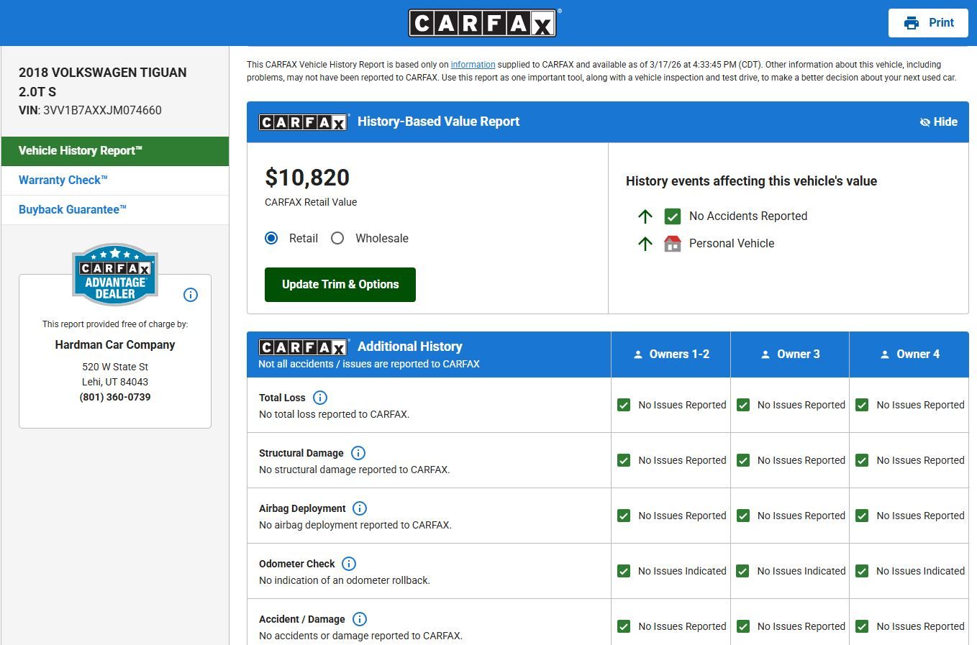Click Update Trim & Options button

pyautogui.click(x=340, y=285)
